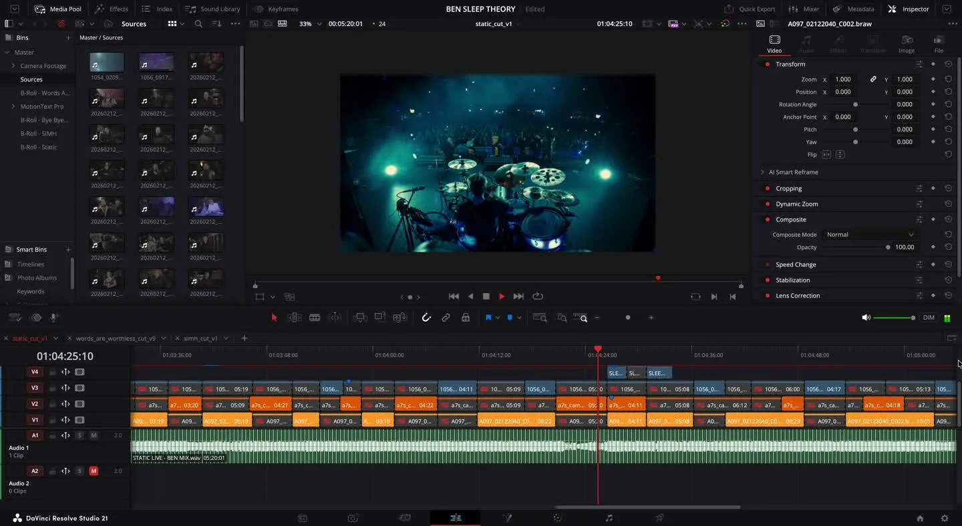Screen dimensions: 962x526
Task: Switch to the simh_cut_v1 timeline tab
Action: click(200, 338)
